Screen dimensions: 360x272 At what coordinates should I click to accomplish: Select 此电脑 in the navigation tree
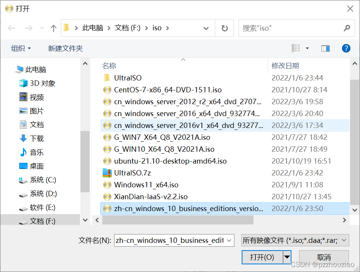(x=31, y=69)
